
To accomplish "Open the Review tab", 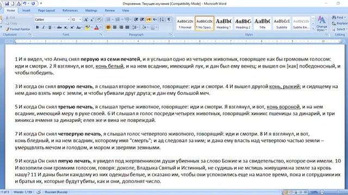I will tap(110, 10).
